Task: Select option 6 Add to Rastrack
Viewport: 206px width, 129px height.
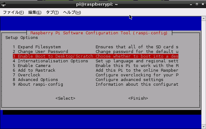Action: click(34, 70)
